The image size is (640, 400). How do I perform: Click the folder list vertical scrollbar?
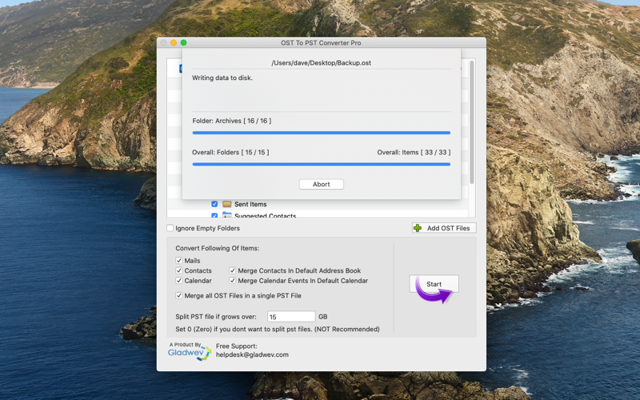point(472,122)
